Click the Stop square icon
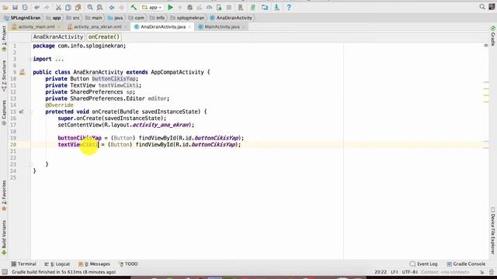 (229, 7)
